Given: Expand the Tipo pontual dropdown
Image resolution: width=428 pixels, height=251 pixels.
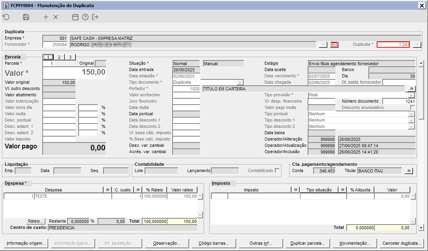Looking at the screenshot, I should [x=412, y=114].
